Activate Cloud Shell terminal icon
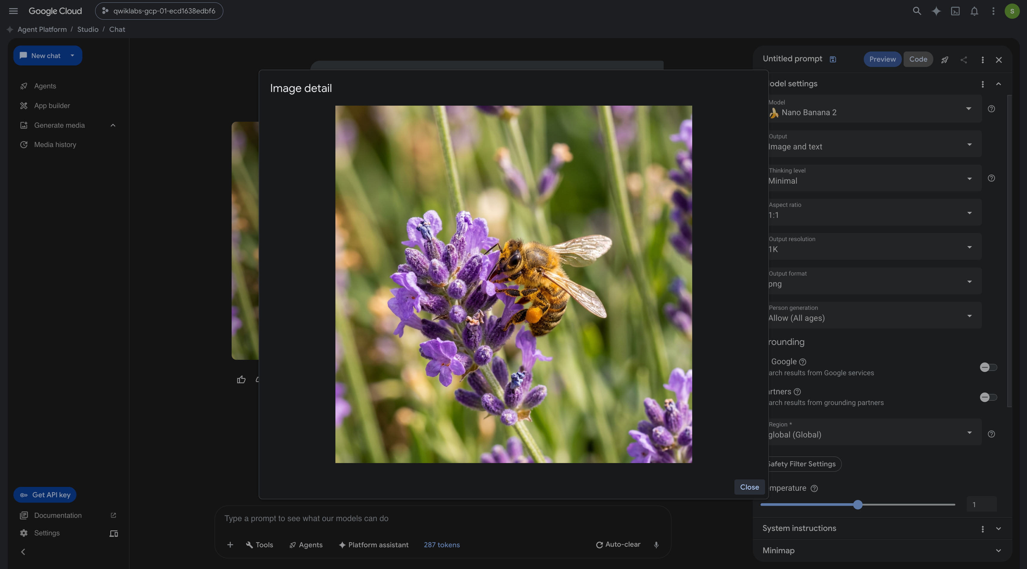This screenshot has height=569, width=1027. tap(955, 11)
